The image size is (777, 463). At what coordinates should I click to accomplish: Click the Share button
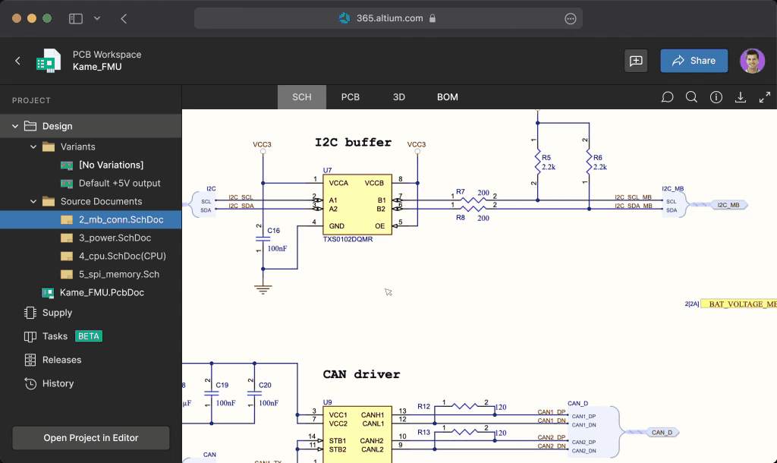[694, 61]
